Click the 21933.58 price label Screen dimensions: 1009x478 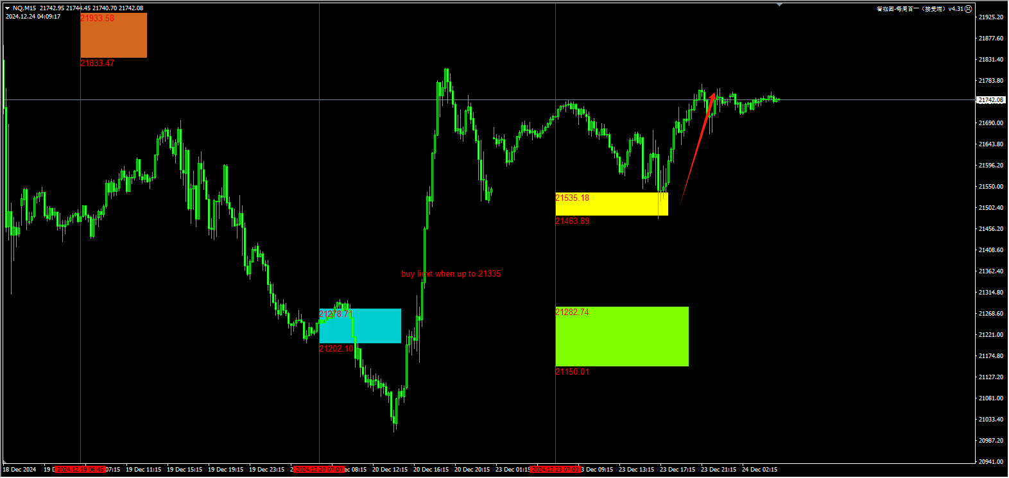[98, 18]
